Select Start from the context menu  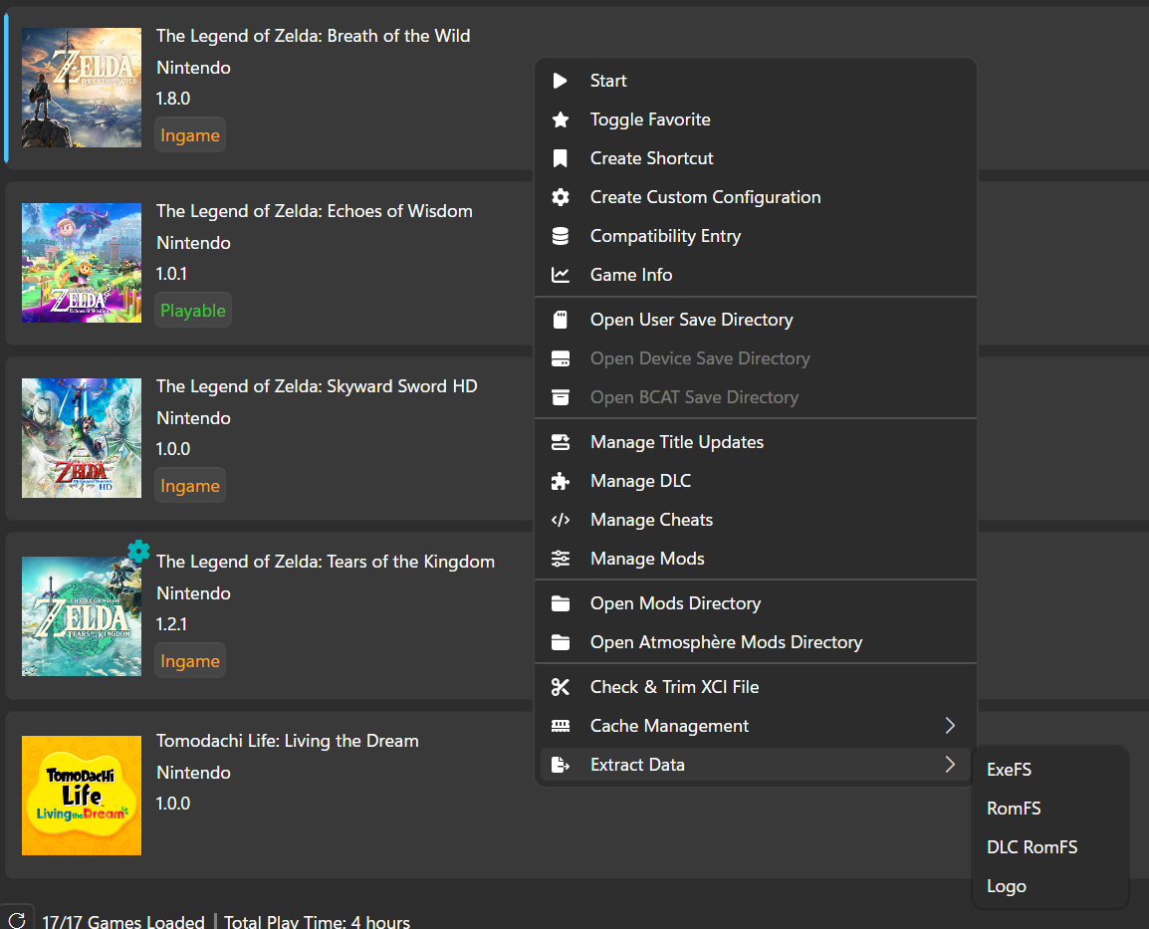[756, 81]
